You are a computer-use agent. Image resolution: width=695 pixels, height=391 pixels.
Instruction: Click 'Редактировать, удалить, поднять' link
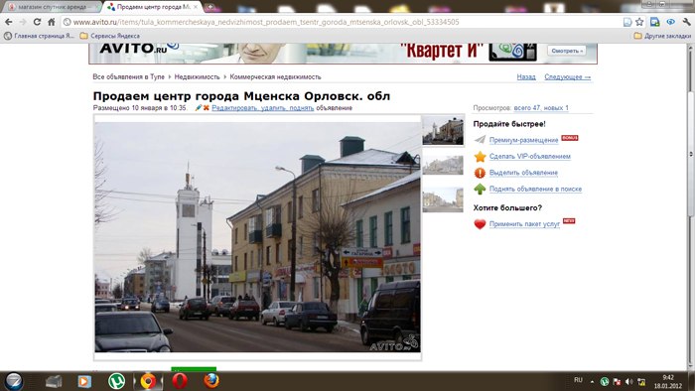point(263,108)
